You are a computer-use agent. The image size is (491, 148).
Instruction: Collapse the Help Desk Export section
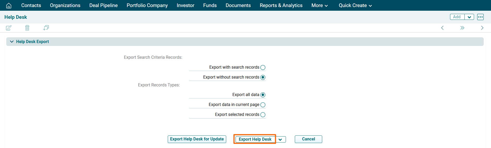coord(12,42)
